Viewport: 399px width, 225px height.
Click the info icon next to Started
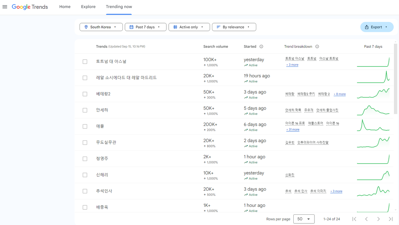[x=261, y=46]
